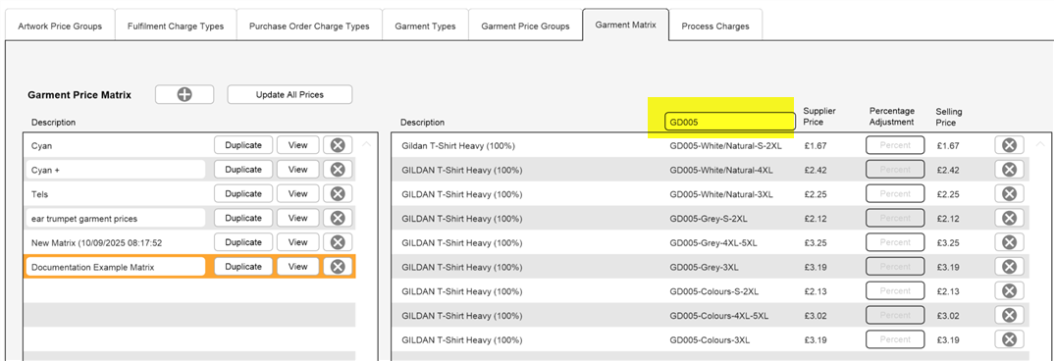Select Gildan T-Shirt Heavy (100%) first row
The image size is (1054, 361).
click(457, 146)
